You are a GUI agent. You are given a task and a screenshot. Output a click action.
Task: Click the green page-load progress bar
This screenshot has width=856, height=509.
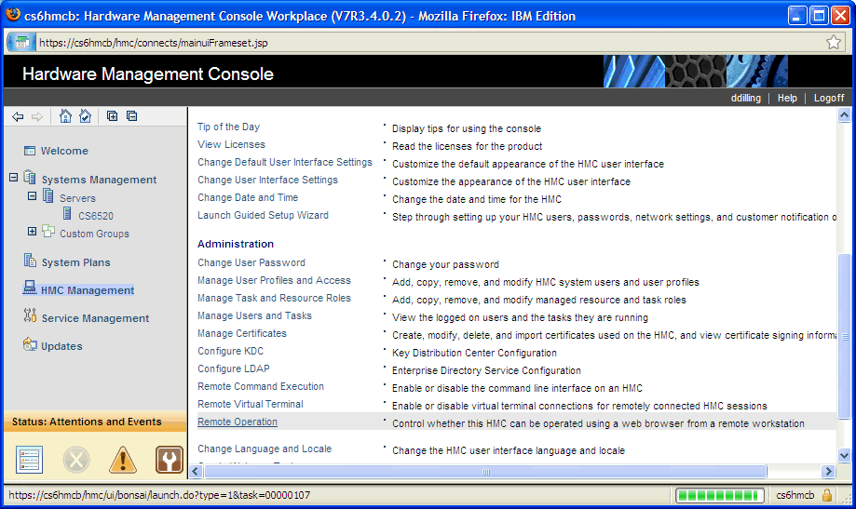point(719,495)
